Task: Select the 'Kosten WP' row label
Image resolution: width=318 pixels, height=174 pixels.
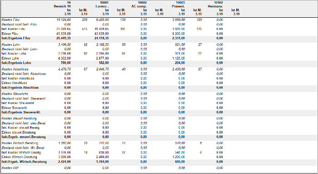Action: pyautogui.click(x=10, y=168)
